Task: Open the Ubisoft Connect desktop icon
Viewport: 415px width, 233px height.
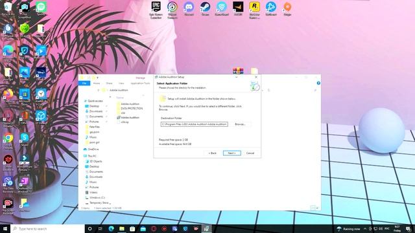Action: click(x=172, y=10)
